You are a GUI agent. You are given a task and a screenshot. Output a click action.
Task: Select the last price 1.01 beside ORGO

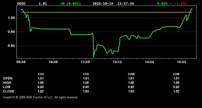coord(43,4)
